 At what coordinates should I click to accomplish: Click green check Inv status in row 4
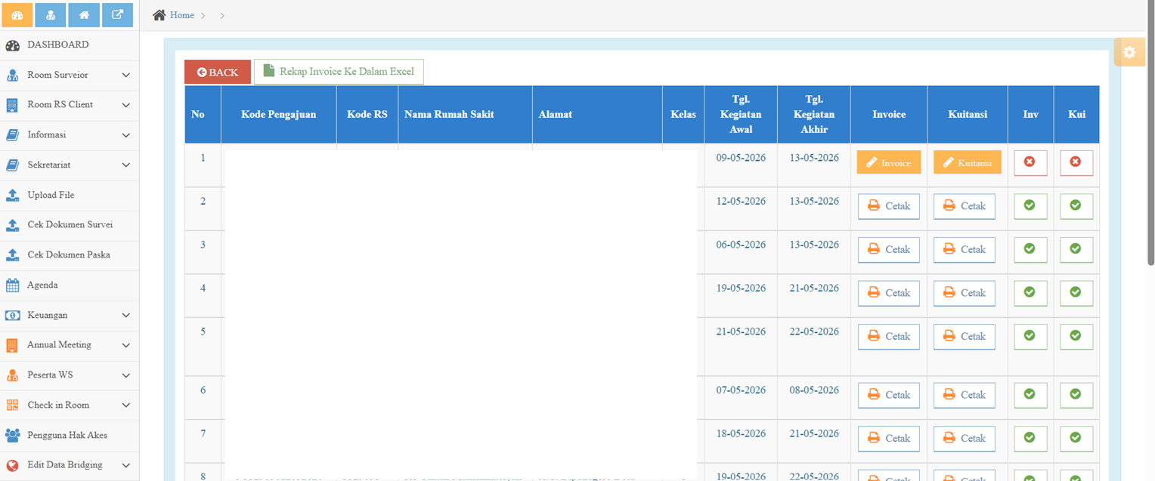tap(1030, 292)
